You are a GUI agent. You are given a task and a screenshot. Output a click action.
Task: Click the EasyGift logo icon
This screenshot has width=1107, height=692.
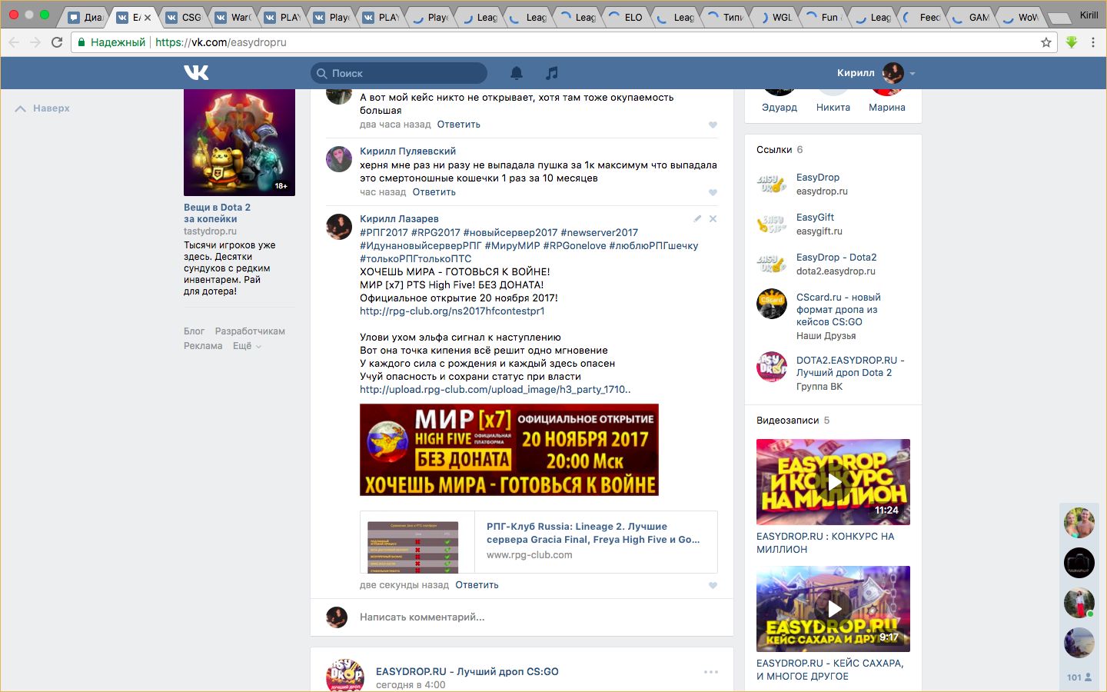click(772, 225)
